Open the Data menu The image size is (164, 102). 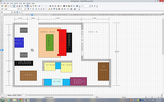point(24,4)
